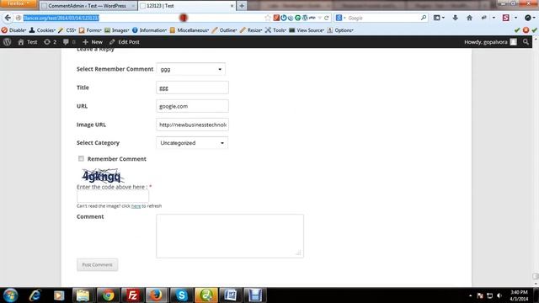Screen dimensions: 539x303
Task: Open Skype from the taskbar
Action: pos(181,295)
